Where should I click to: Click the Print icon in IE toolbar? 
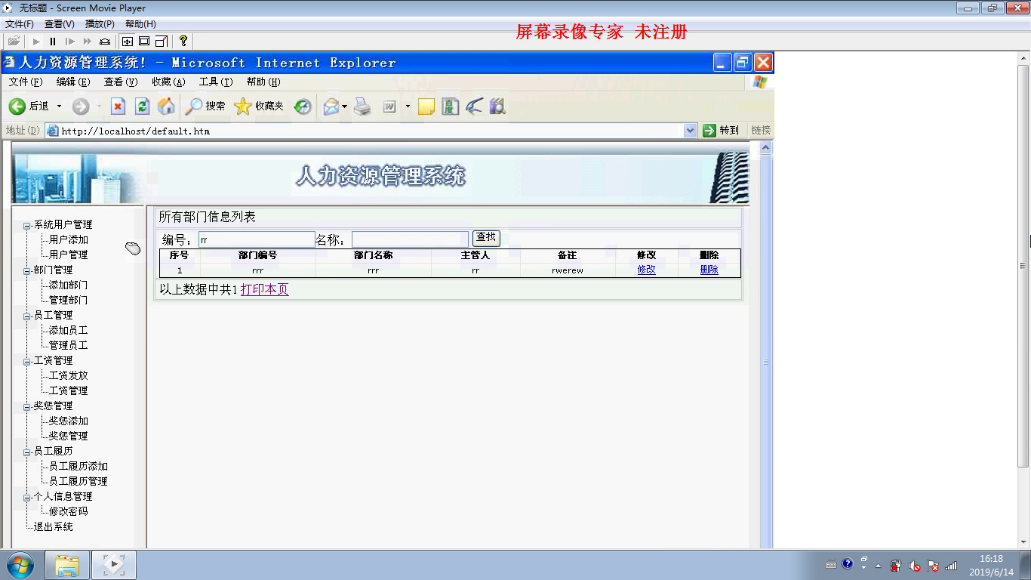[362, 106]
